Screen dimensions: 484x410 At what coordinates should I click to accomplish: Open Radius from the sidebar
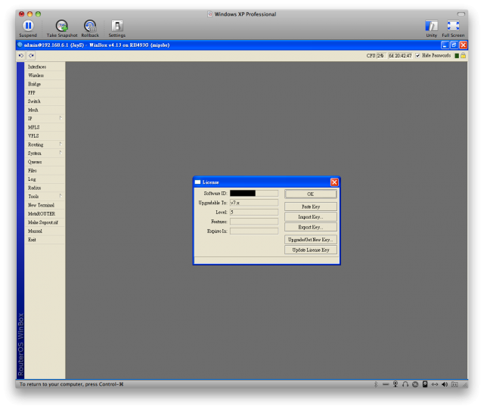[45, 188]
